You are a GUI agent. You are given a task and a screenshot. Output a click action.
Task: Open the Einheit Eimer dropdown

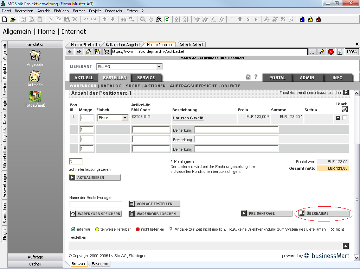[x=125, y=118]
